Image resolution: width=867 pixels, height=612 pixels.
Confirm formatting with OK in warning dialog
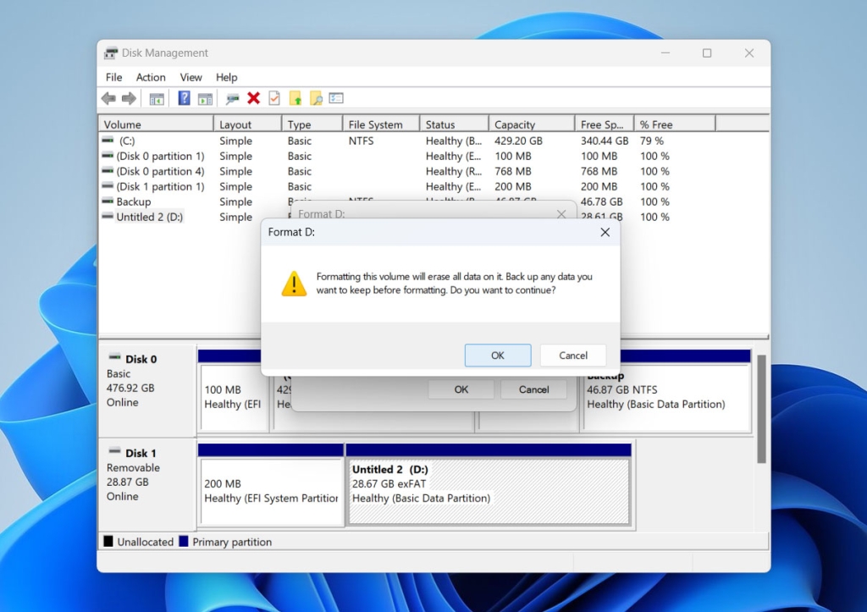(498, 356)
